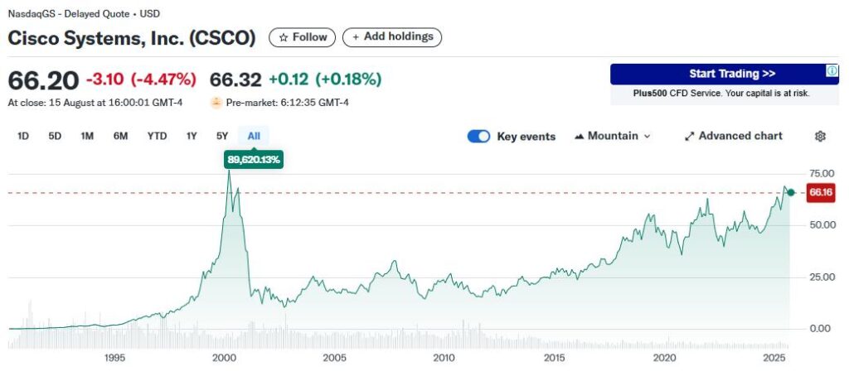
Task: Toggle the Key events switch
Action: coord(479,136)
